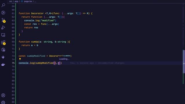Open the Docker whale view

tap(3, 65)
